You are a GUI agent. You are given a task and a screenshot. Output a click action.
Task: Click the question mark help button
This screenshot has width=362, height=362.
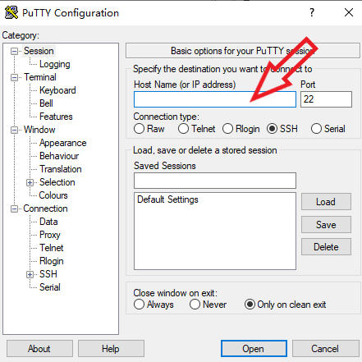pos(312,12)
